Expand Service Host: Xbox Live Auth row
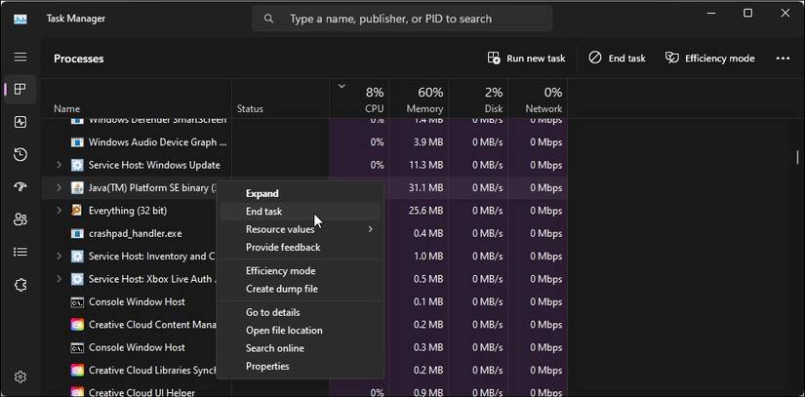805x397 pixels. point(59,279)
